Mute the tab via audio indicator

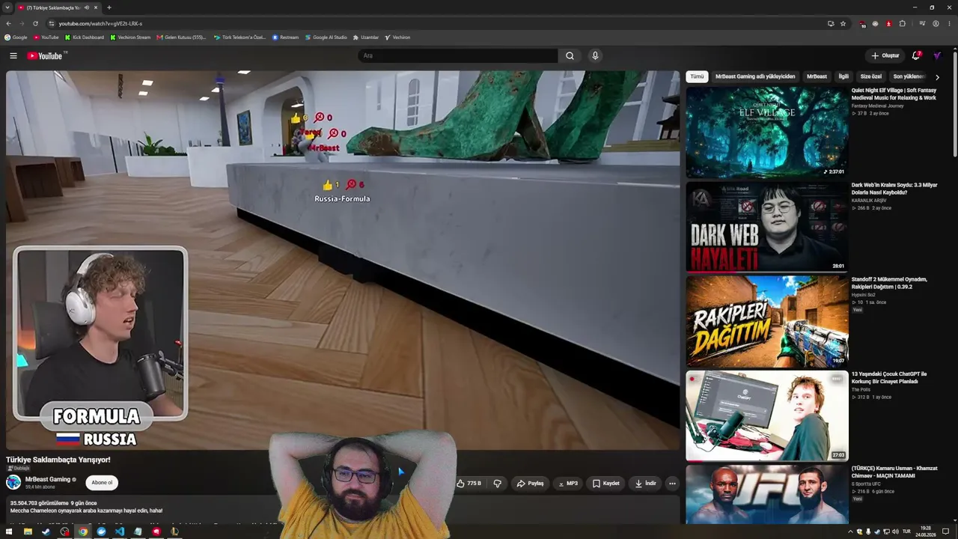coord(87,7)
